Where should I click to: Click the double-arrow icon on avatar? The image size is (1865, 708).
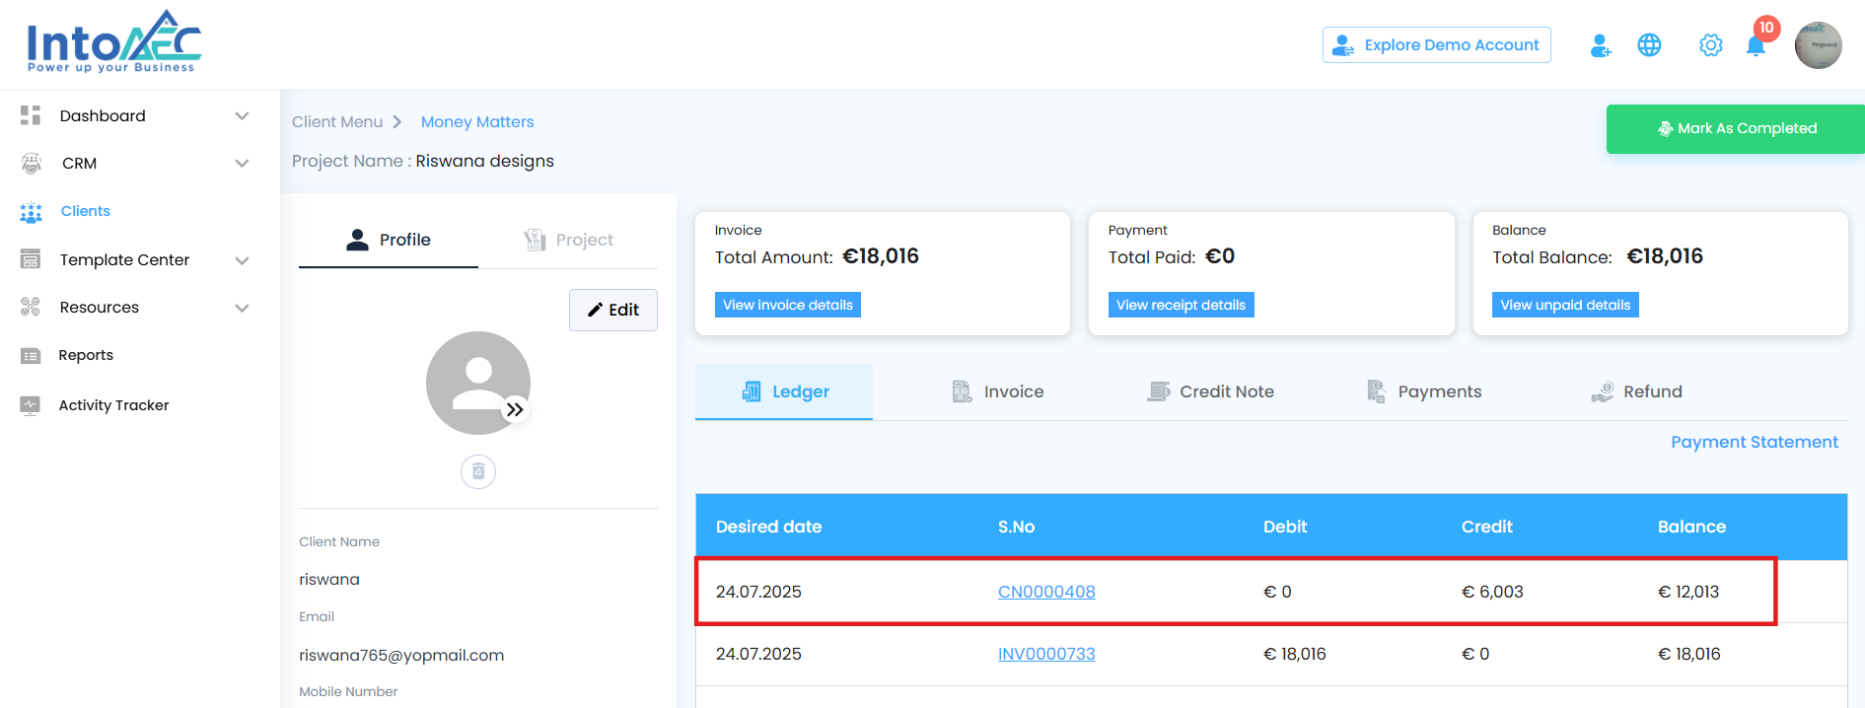[515, 409]
